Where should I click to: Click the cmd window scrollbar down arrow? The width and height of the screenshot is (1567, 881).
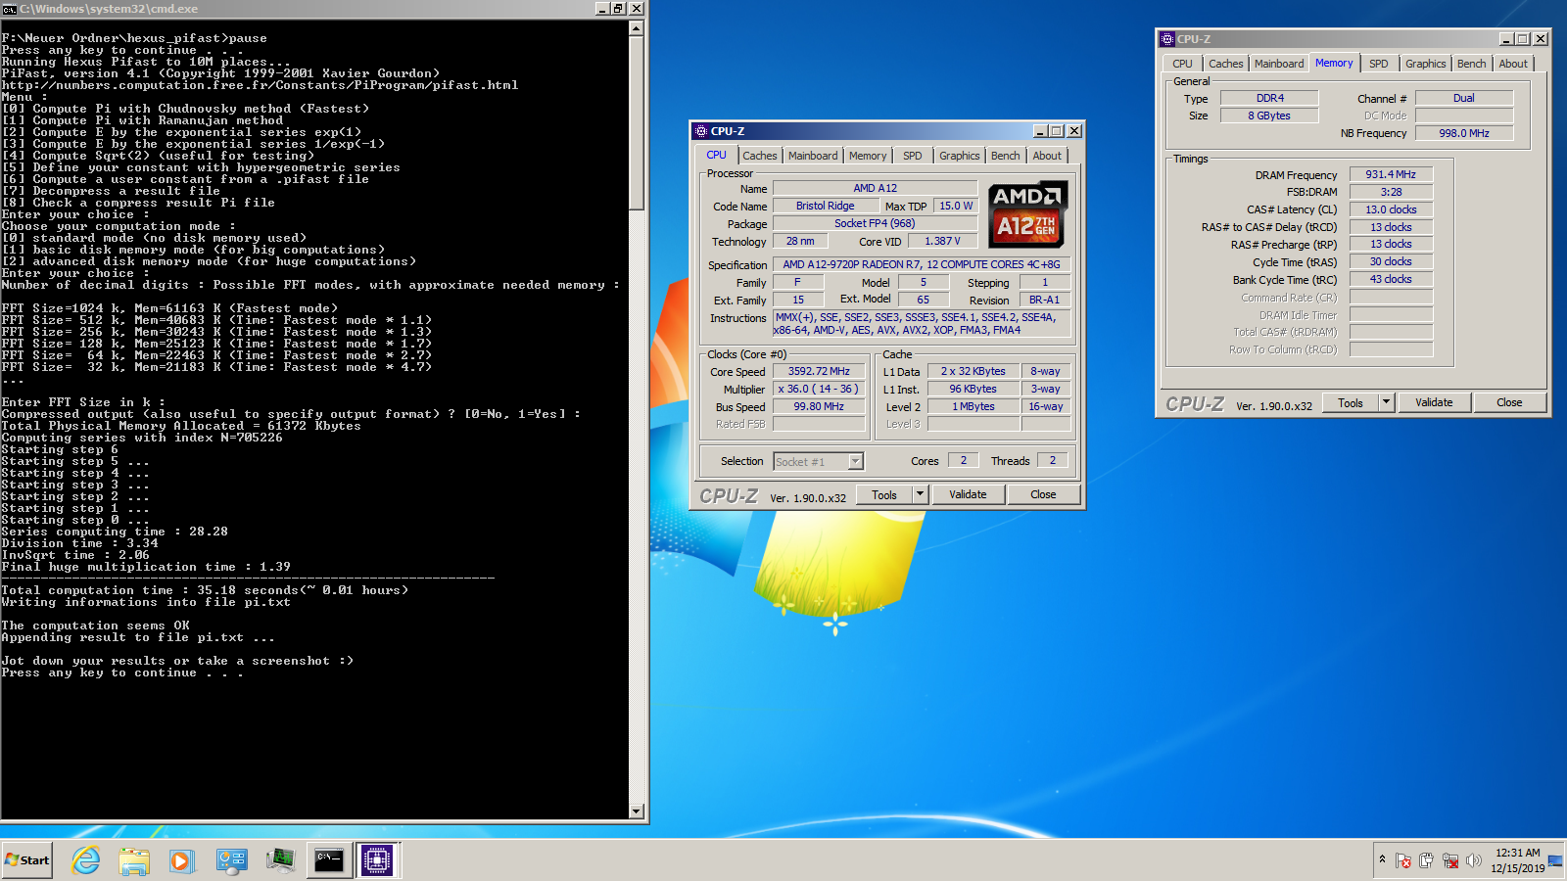[637, 811]
